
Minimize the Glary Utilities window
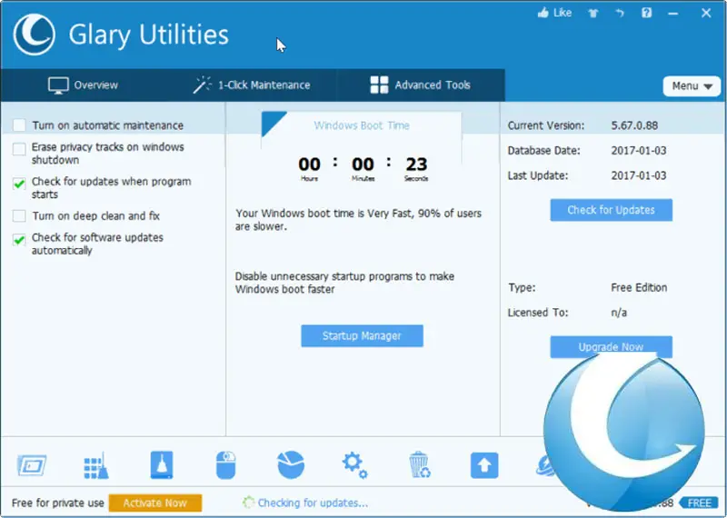(x=673, y=14)
